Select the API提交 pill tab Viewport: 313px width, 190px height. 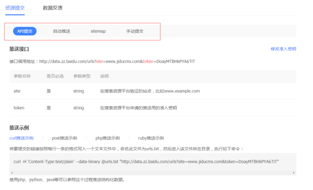(25, 31)
